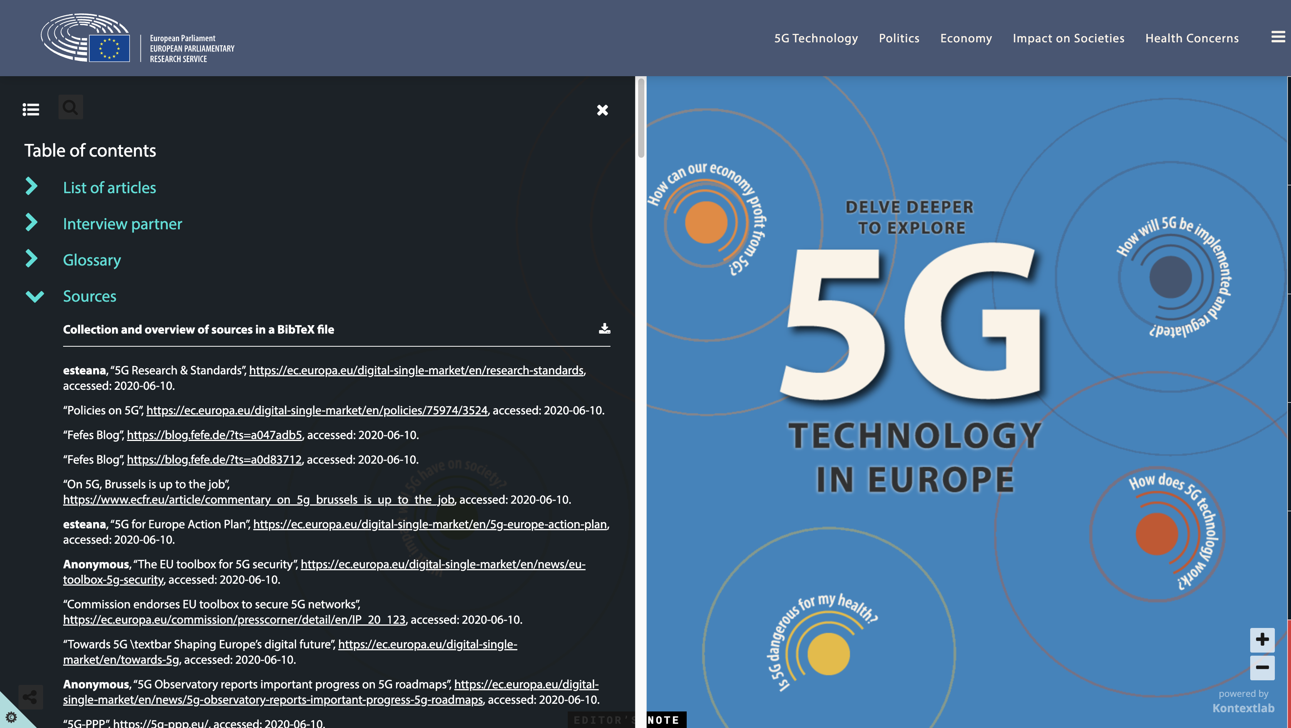
Task: Open the Health Concerns menu item
Action: click(x=1191, y=38)
